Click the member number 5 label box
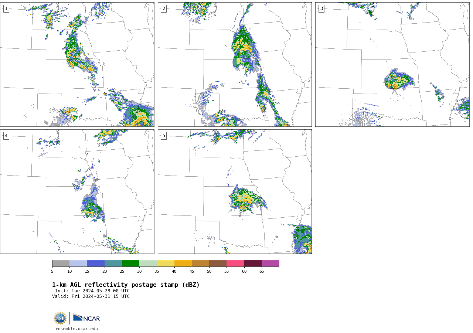This screenshot has width=473, height=333. (164, 136)
